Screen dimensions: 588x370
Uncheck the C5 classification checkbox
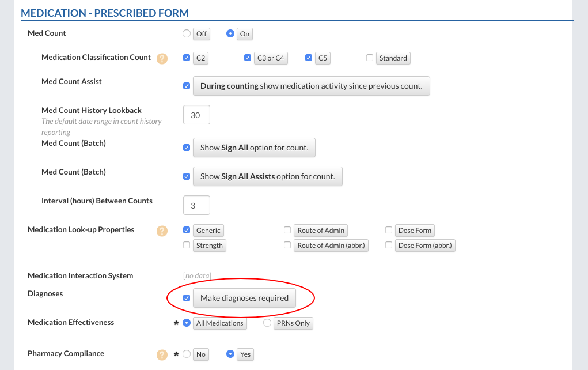pos(309,58)
